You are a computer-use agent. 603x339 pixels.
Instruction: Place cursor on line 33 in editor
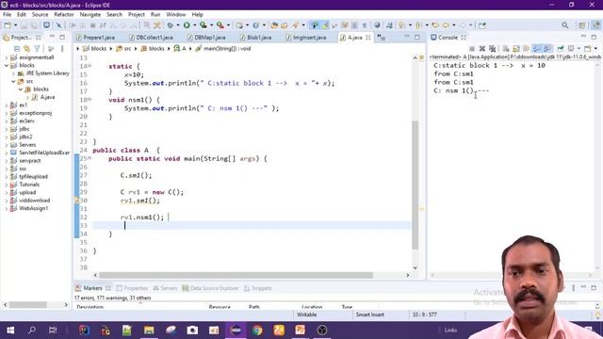pos(252,226)
